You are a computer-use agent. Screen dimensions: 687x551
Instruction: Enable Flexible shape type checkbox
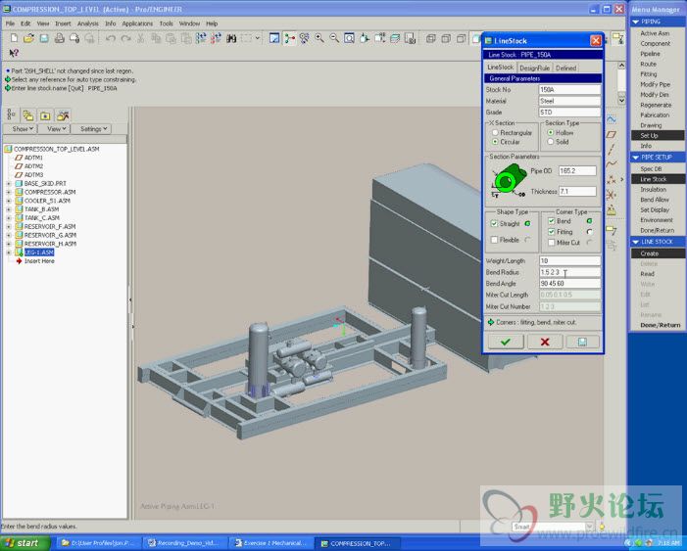pos(494,240)
